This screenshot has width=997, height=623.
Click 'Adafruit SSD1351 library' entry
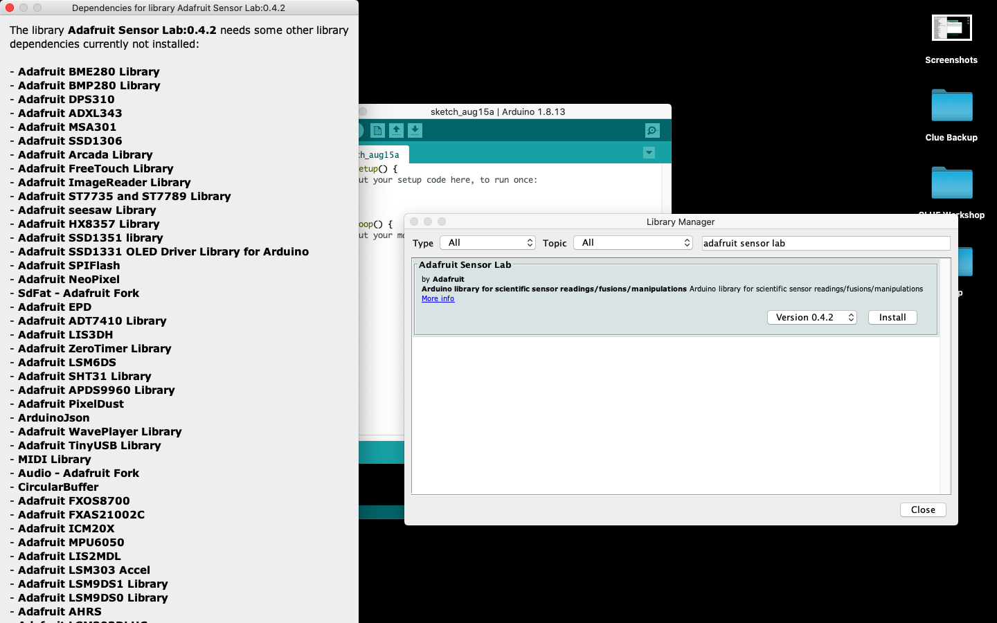click(x=91, y=237)
